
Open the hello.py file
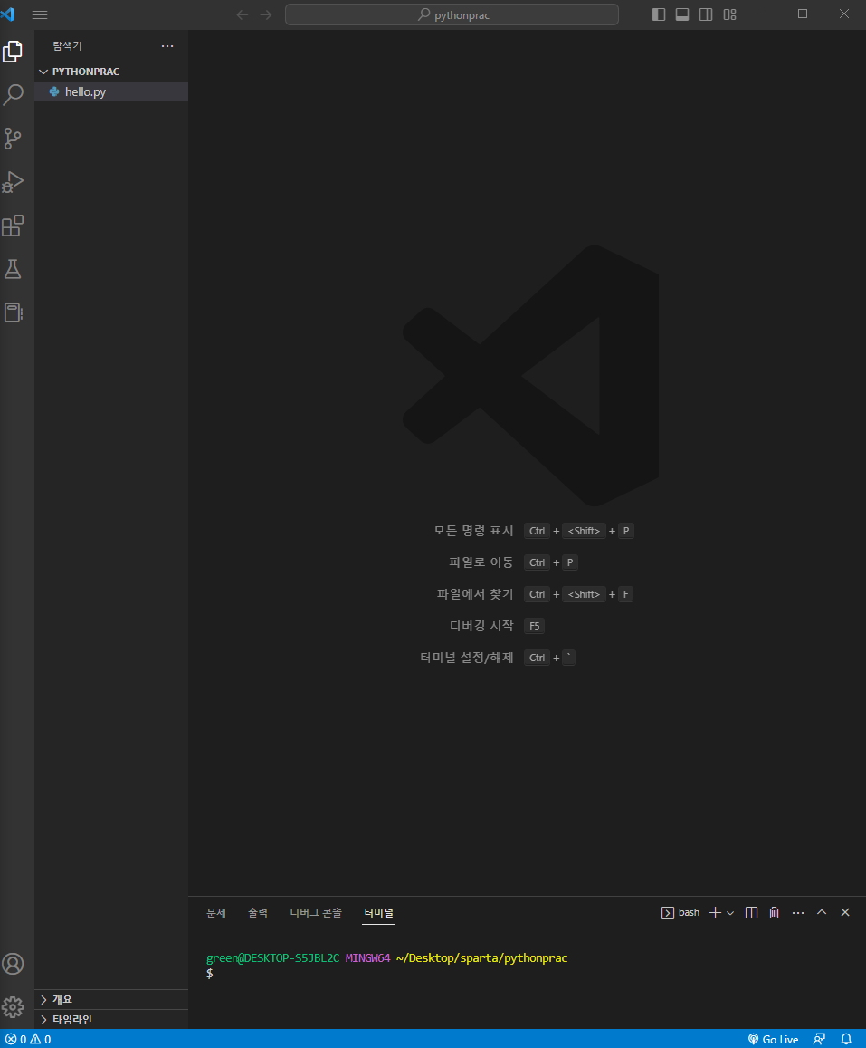(x=111, y=91)
